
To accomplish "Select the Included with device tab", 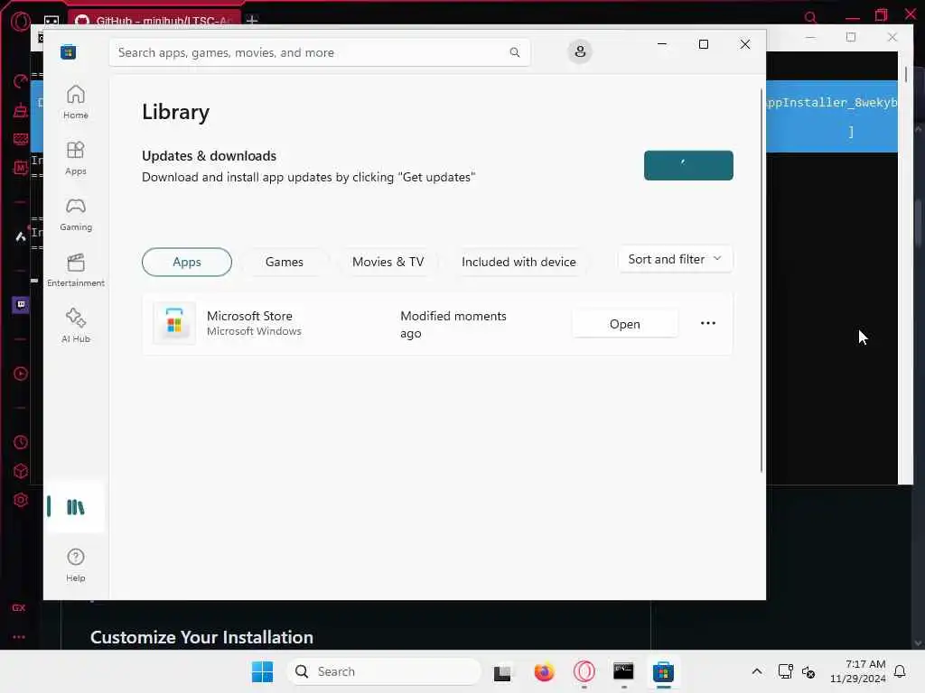I will pos(519,263).
